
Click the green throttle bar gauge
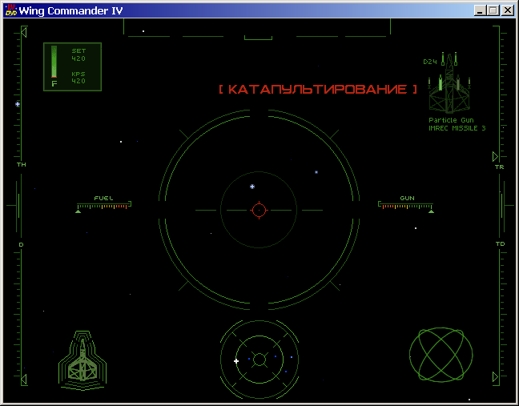pos(54,62)
